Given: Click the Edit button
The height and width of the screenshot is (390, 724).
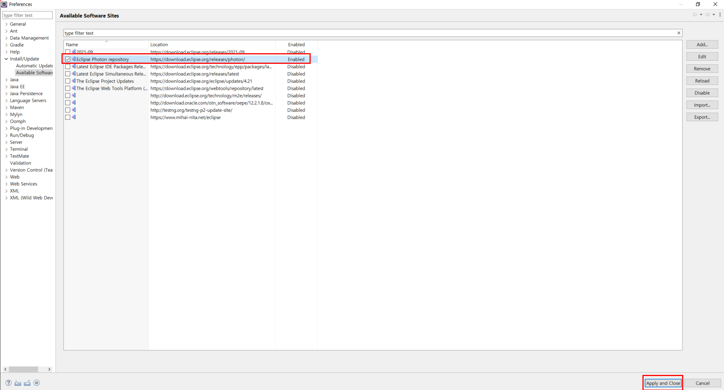Looking at the screenshot, I should click(x=702, y=57).
